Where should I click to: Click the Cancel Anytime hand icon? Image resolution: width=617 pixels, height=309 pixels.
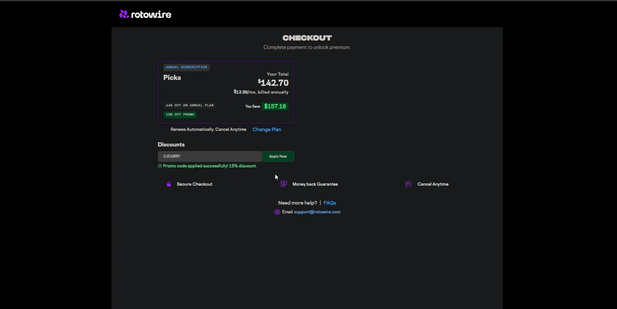click(408, 184)
